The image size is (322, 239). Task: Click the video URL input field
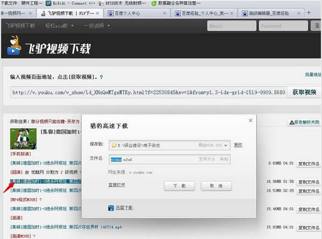pos(149,92)
